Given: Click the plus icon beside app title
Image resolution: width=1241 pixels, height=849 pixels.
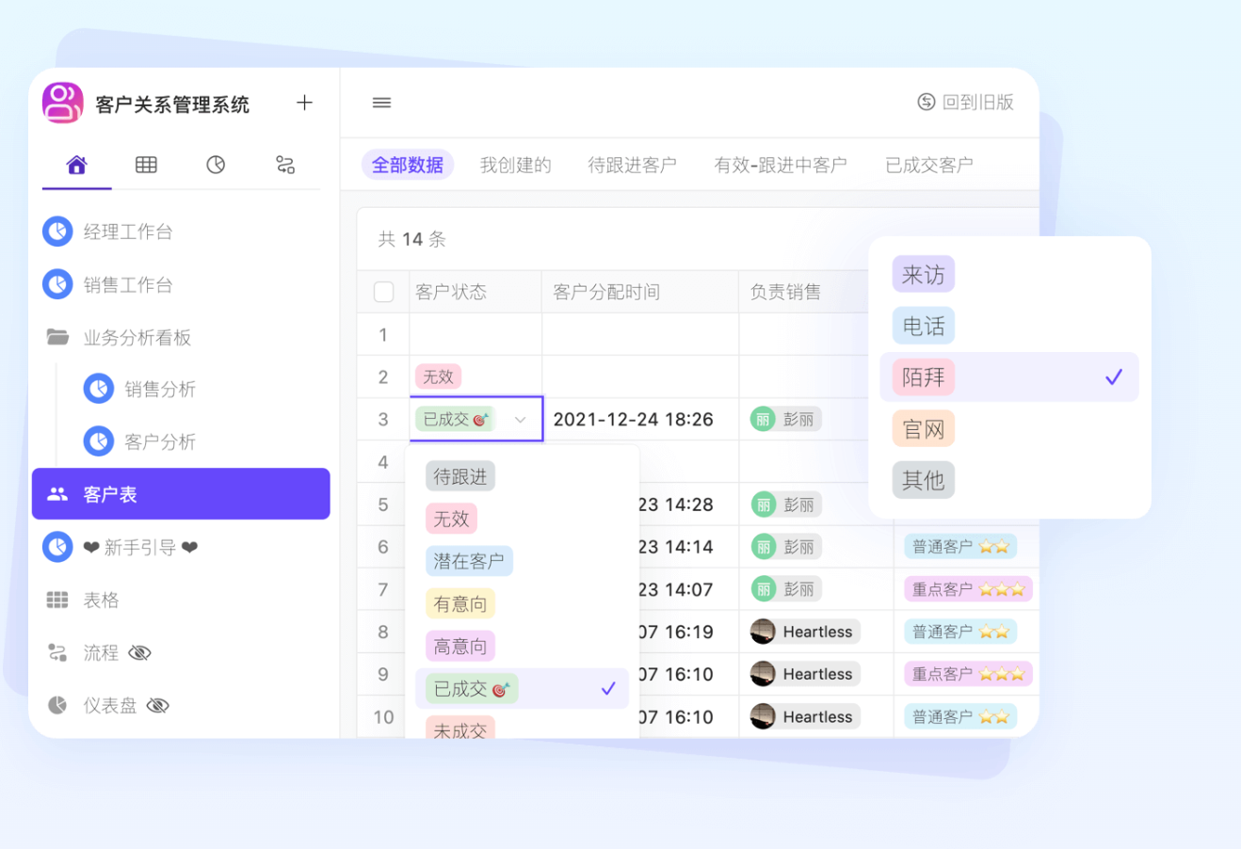Looking at the screenshot, I should 304,103.
